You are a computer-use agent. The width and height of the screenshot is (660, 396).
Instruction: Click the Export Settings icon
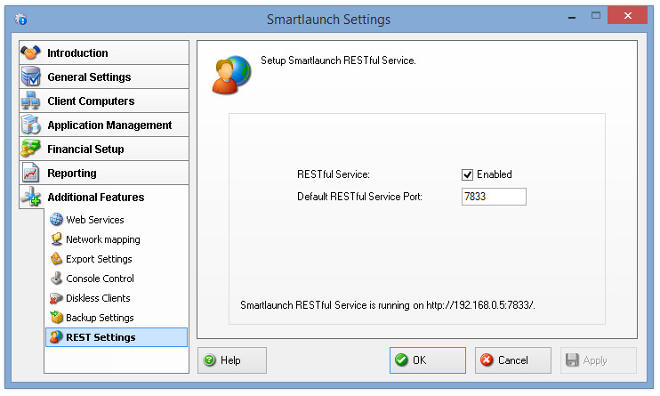pos(56,259)
